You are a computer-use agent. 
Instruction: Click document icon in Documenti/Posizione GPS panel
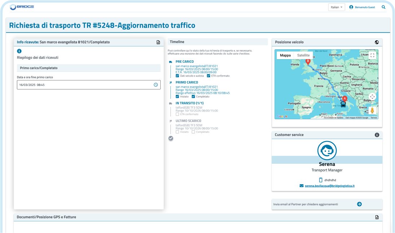377,217
